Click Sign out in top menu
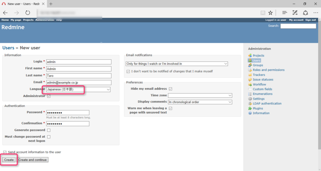The height and width of the screenshot is (171, 321). (x=311, y=20)
